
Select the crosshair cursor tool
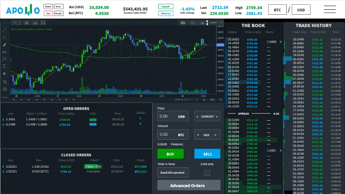[4, 23]
